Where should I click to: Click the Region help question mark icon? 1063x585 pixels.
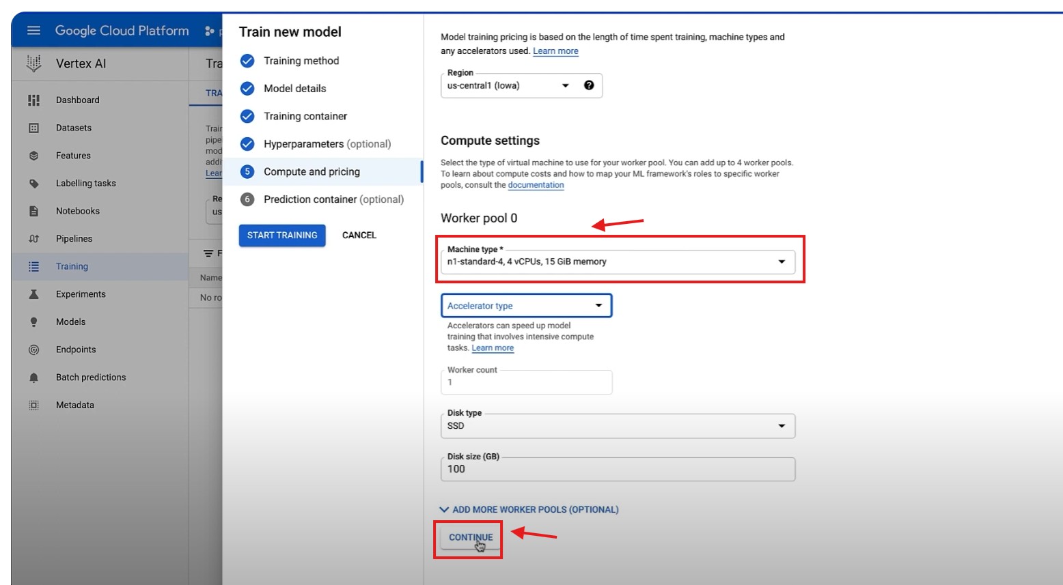coord(589,85)
